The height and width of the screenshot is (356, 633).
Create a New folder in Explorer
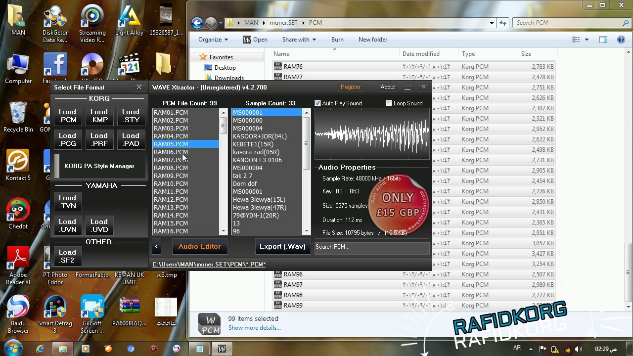coord(373,40)
